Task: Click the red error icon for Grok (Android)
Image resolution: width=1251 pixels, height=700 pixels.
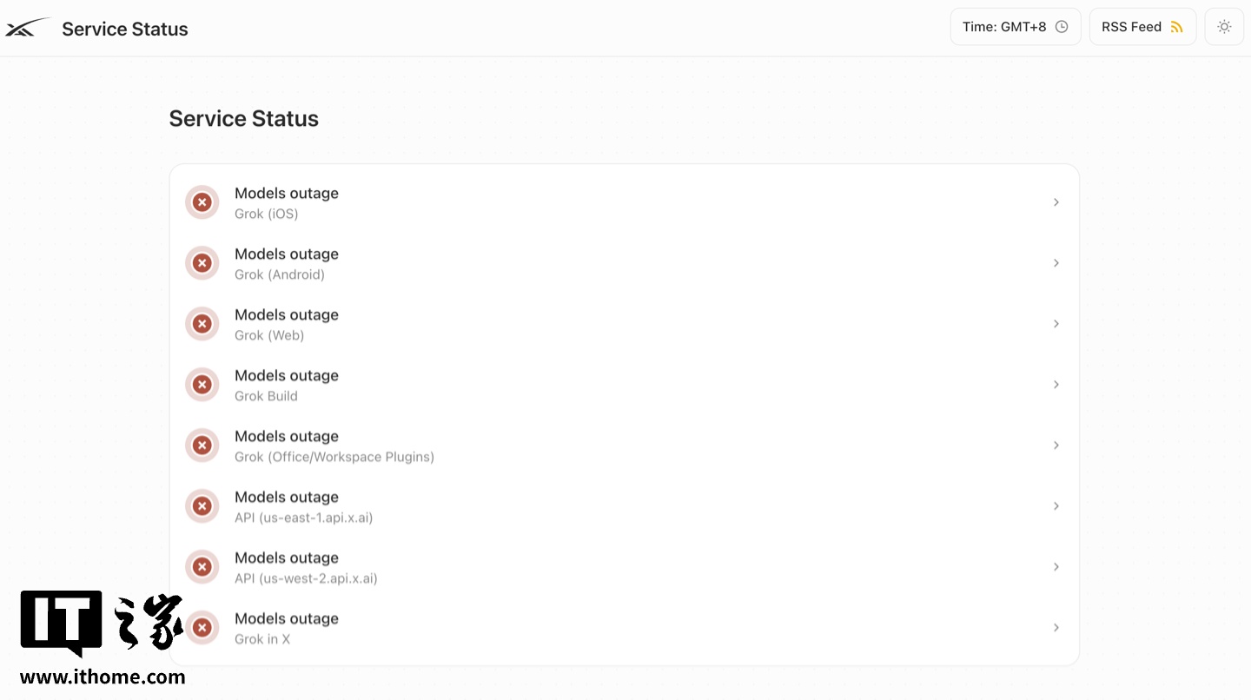Action: [x=202, y=263]
